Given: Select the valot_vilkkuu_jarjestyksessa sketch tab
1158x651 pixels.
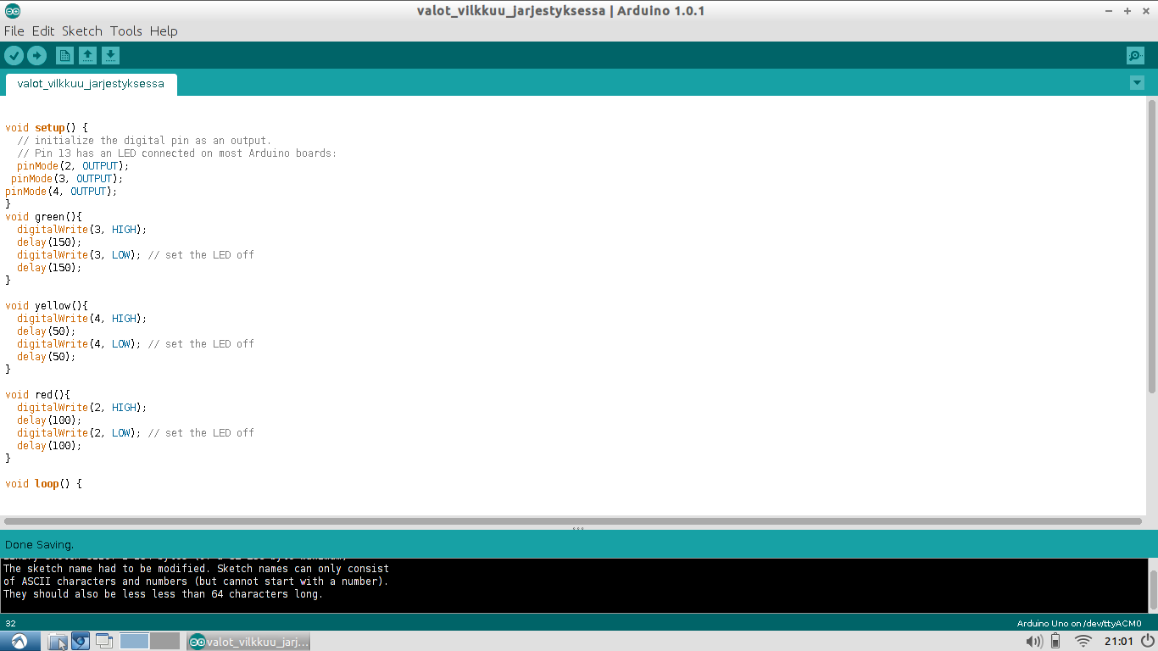Looking at the screenshot, I should click(x=91, y=84).
